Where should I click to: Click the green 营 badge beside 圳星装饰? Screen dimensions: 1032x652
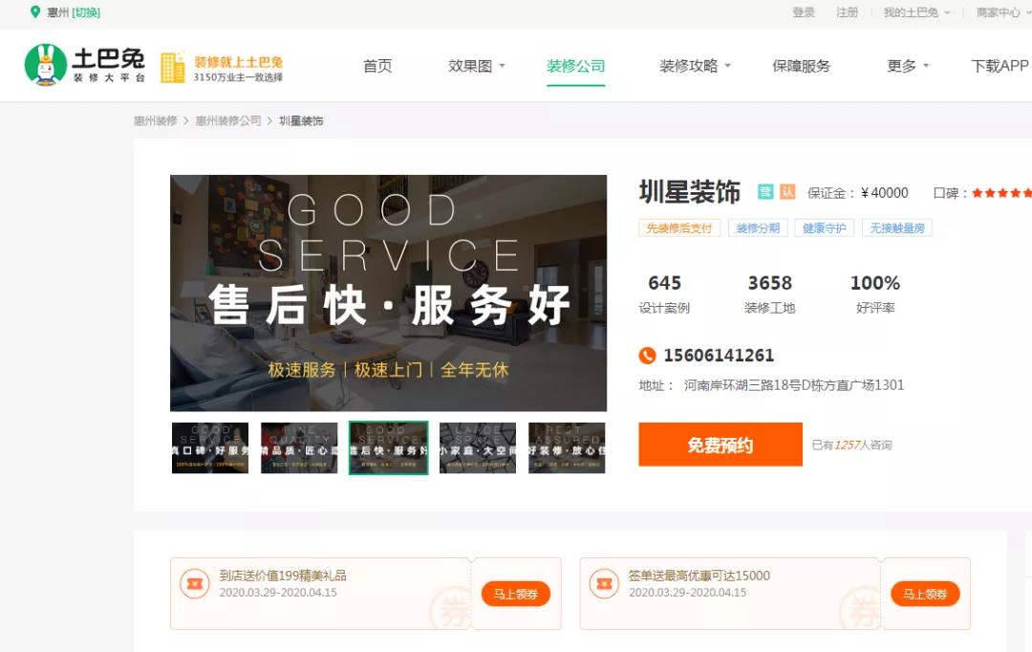[x=765, y=191]
